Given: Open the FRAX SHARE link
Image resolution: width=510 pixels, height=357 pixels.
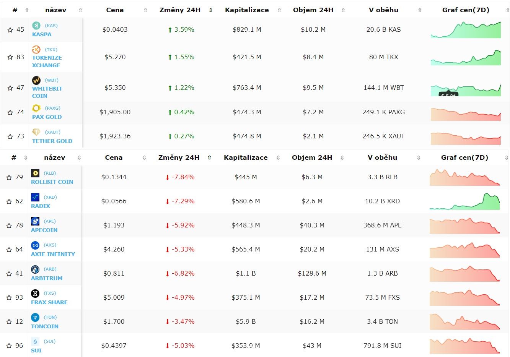Looking at the screenshot, I should (49, 302).
